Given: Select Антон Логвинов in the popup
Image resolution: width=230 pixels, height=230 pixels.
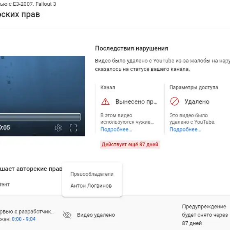Looking at the screenshot, I should coord(91,186).
